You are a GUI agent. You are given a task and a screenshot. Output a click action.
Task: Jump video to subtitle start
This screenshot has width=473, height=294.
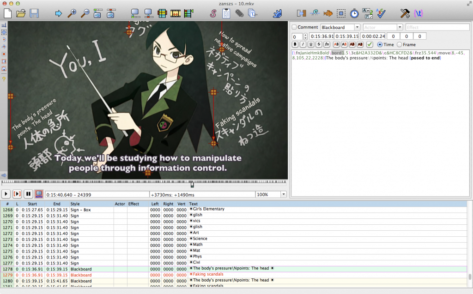coord(97,13)
